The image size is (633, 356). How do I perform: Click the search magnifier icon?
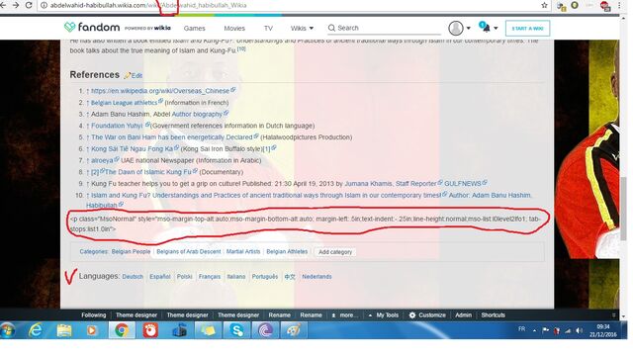click(331, 28)
